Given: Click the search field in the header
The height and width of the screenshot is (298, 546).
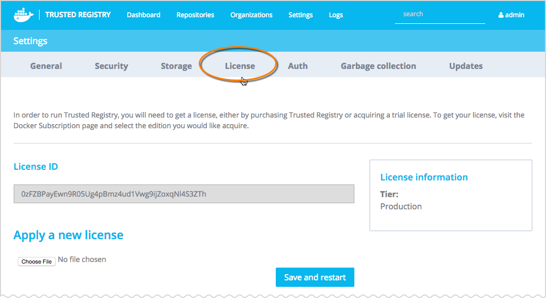Looking at the screenshot, I should pyautogui.click(x=439, y=14).
